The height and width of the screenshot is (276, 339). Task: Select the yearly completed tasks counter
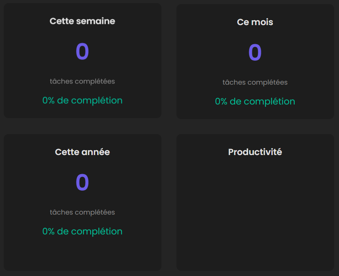(x=82, y=182)
